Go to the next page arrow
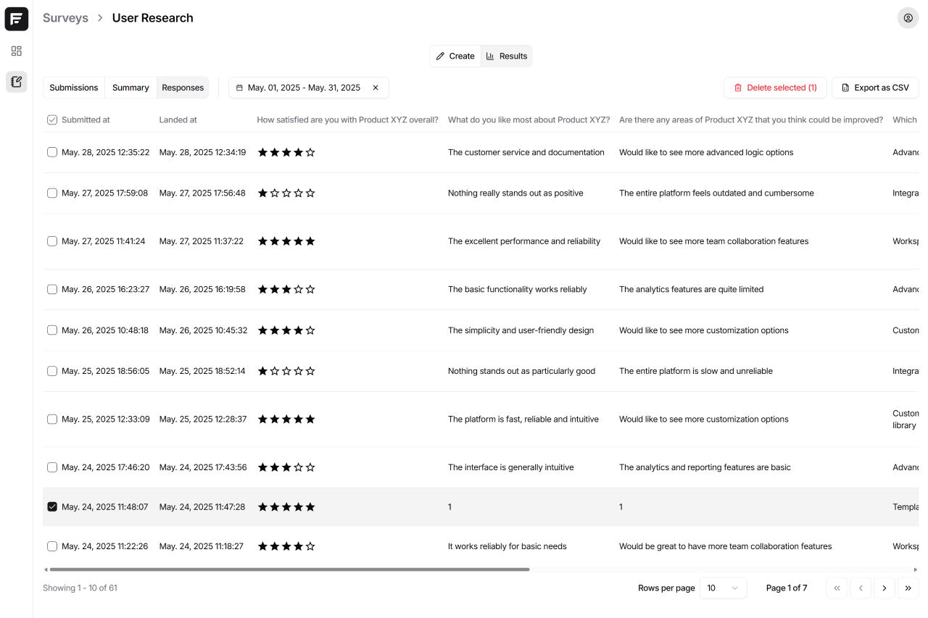 tap(884, 588)
